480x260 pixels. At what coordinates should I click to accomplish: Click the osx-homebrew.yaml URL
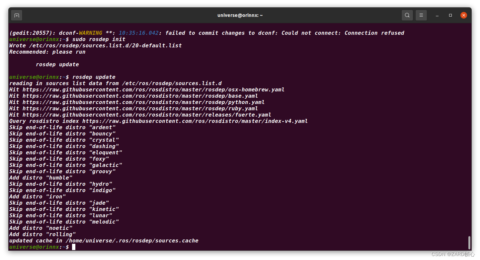click(153, 90)
